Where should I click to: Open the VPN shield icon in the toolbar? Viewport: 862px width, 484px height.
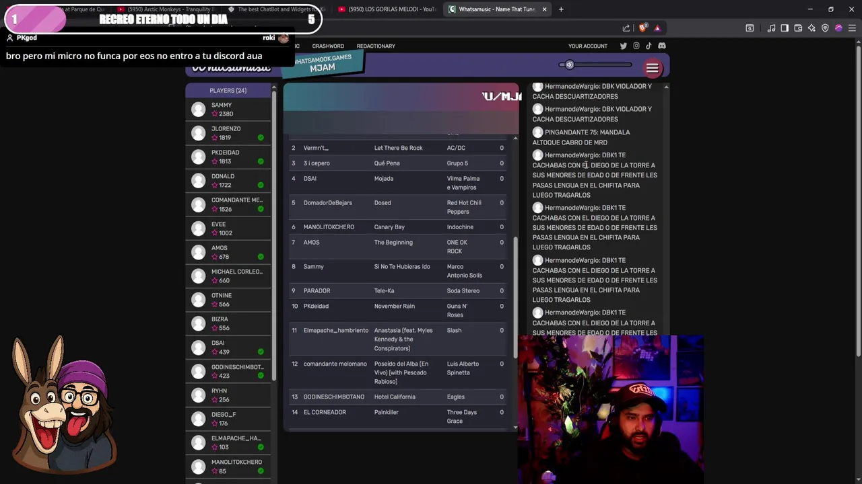(825, 28)
